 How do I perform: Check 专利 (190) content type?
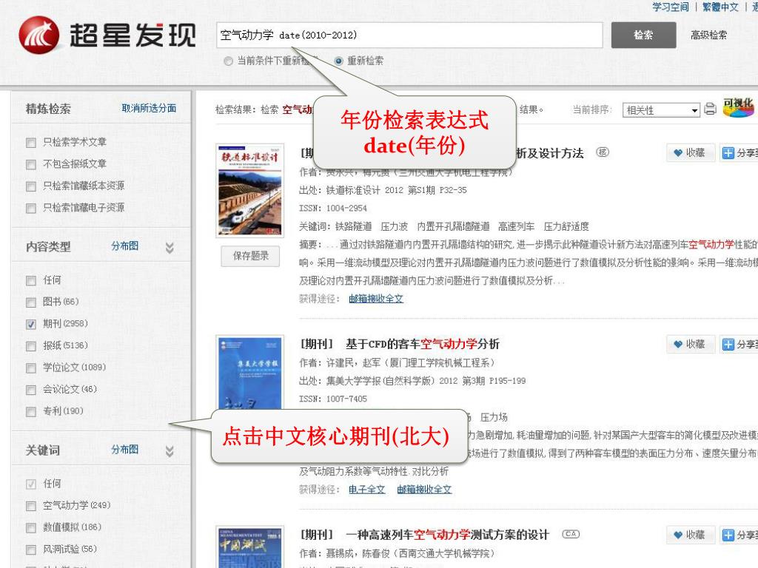click(x=31, y=411)
